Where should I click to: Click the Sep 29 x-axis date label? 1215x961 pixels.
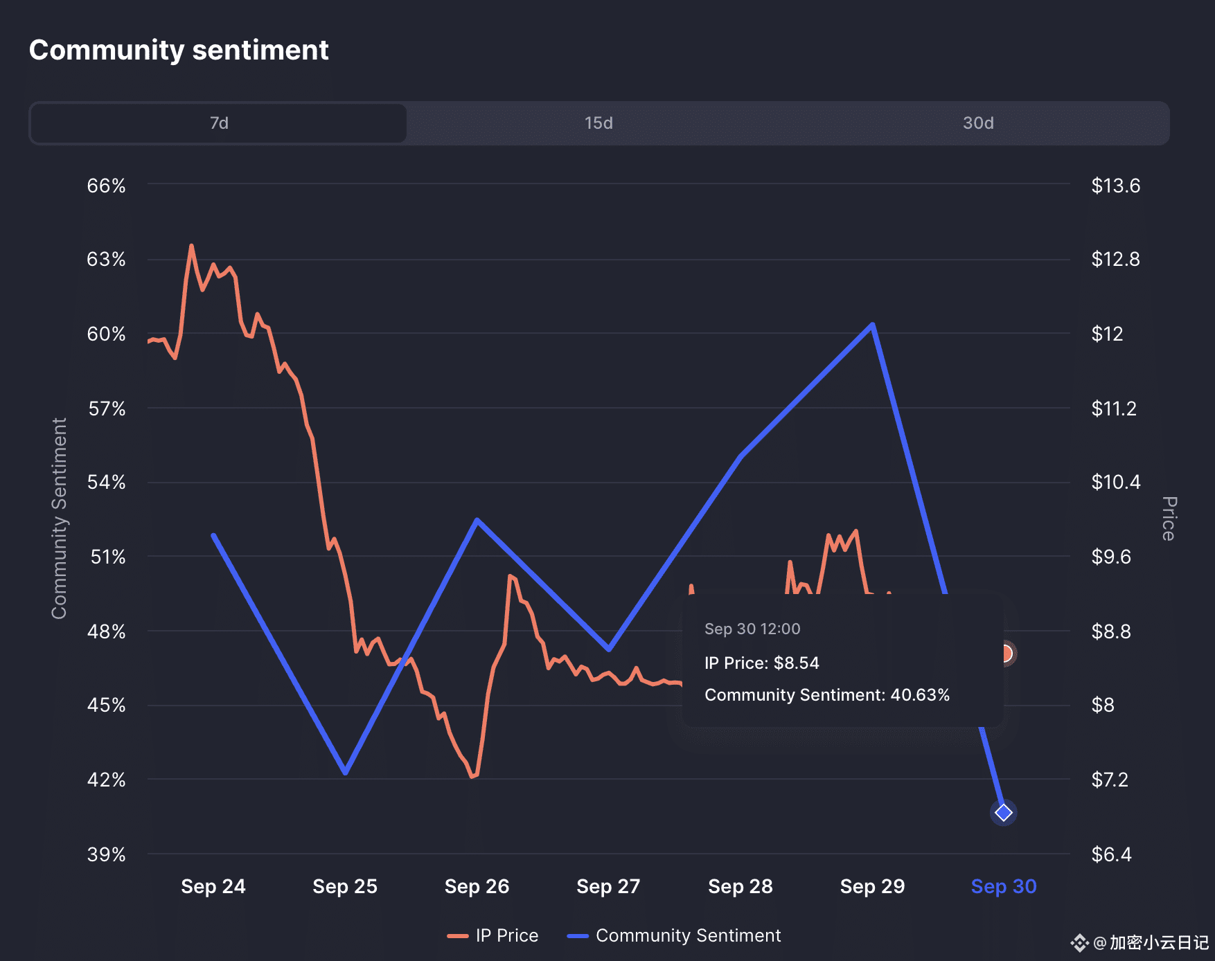point(872,886)
